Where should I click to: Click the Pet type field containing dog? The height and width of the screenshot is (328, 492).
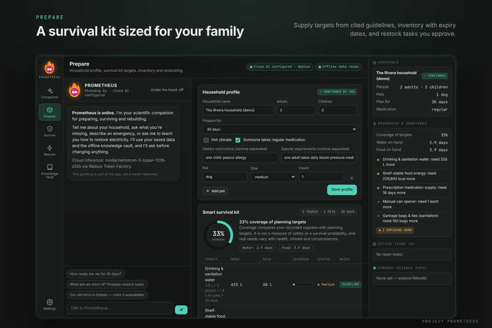click(225, 177)
